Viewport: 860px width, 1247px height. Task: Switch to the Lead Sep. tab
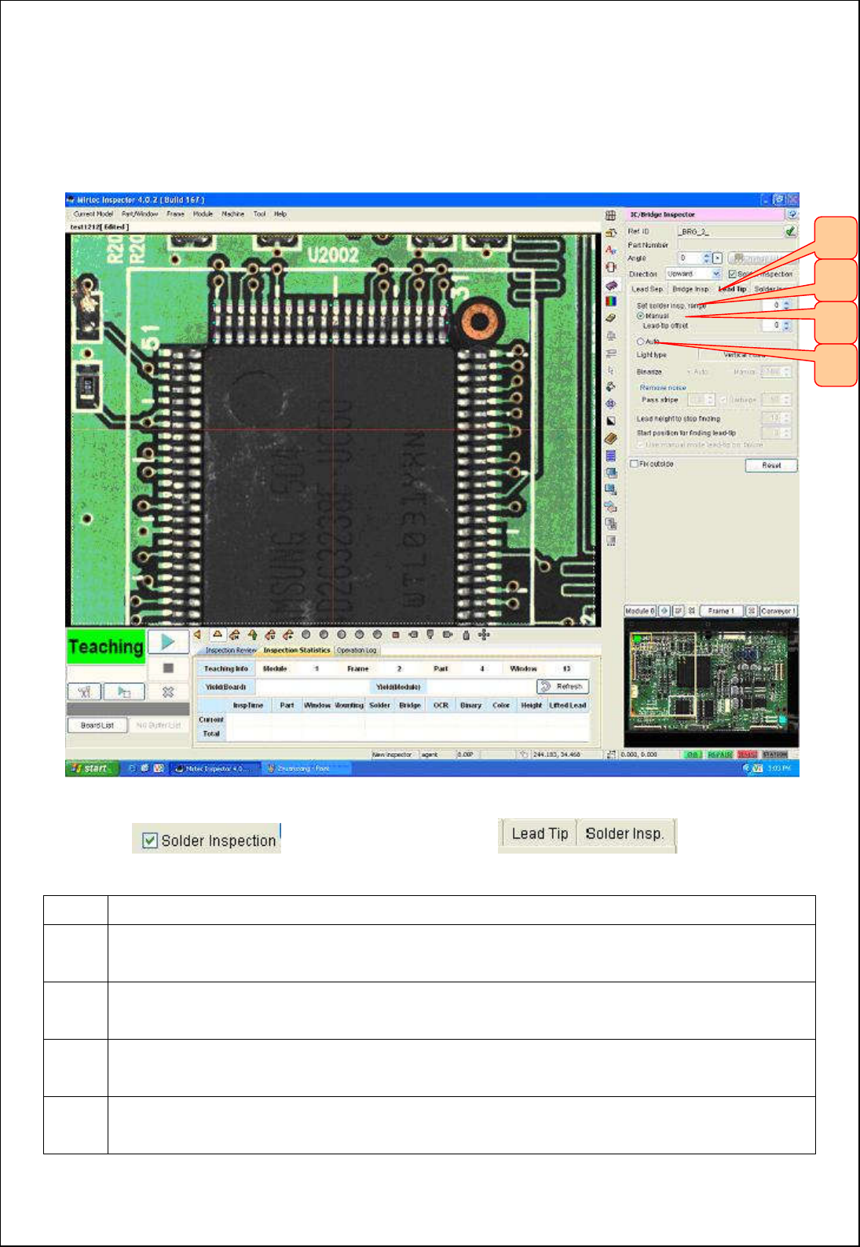pos(648,289)
